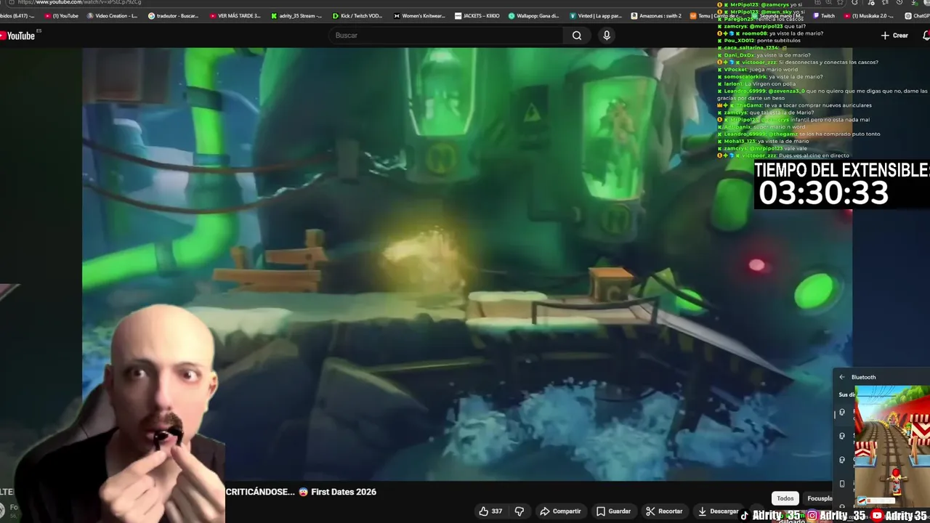Image resolution: width=930 pixels, height=523 pixels.
Task: Click the YouTube logo
Action: pos(17,36)
